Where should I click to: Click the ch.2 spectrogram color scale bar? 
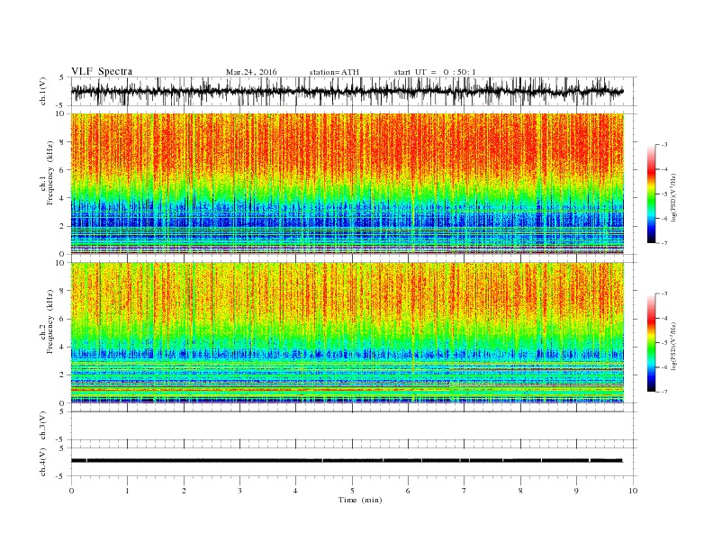(x=652, y=342)
